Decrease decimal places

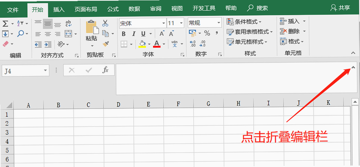[x=203, y=43]
